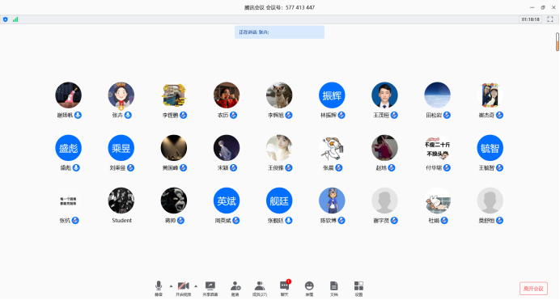Click the mic icon beside 林振辉
Viewport: 560px width, 300px height.
pyautogui.click(x=342, y=115)
